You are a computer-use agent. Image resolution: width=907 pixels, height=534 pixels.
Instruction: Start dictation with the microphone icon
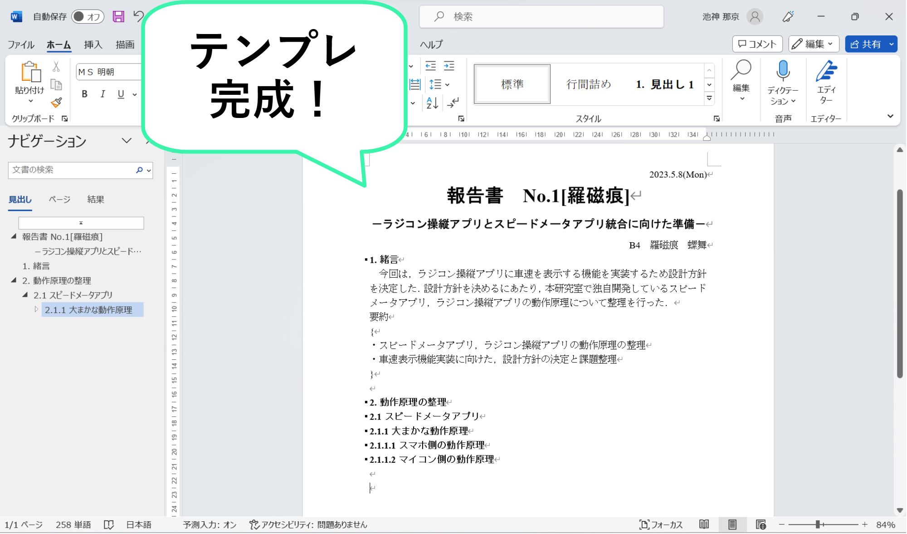[x=783, y=71]
